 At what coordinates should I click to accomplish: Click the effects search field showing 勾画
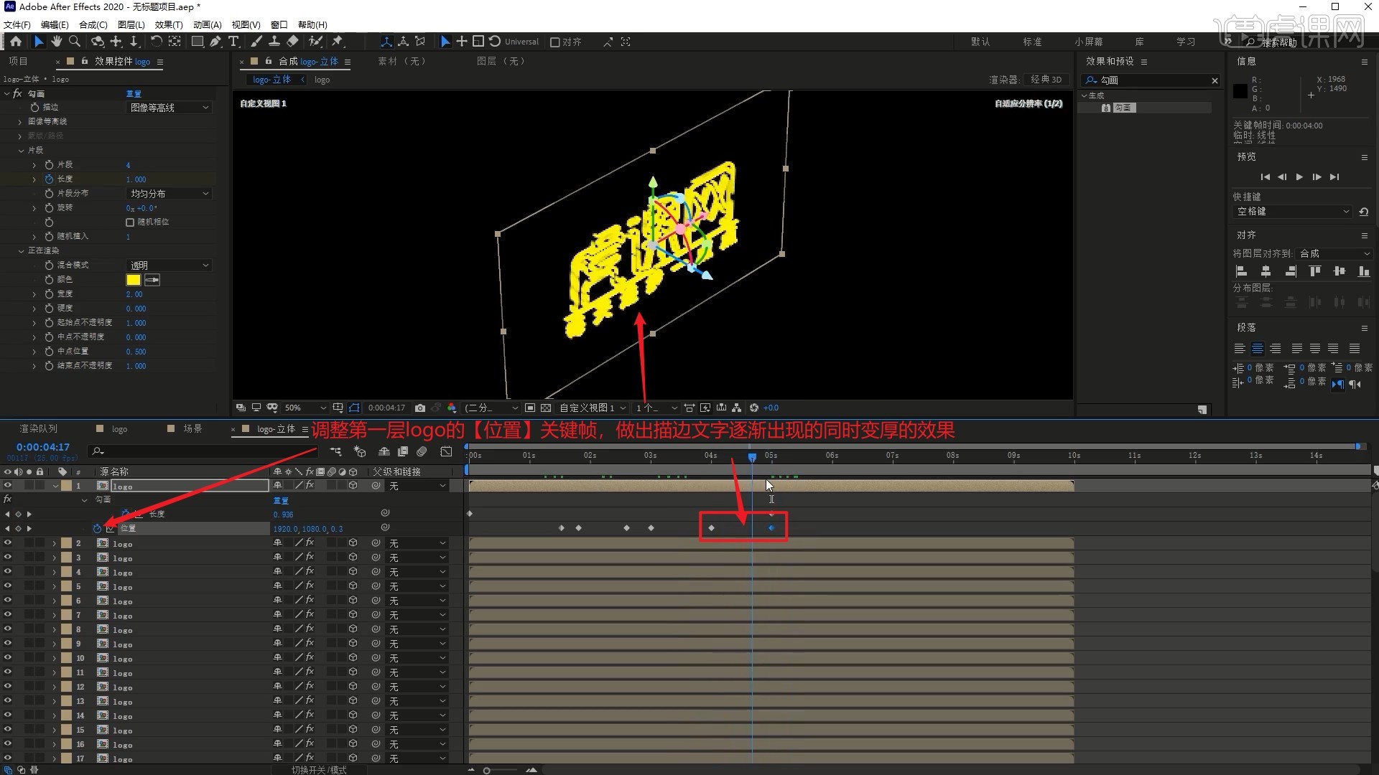tap(1152, 80)
